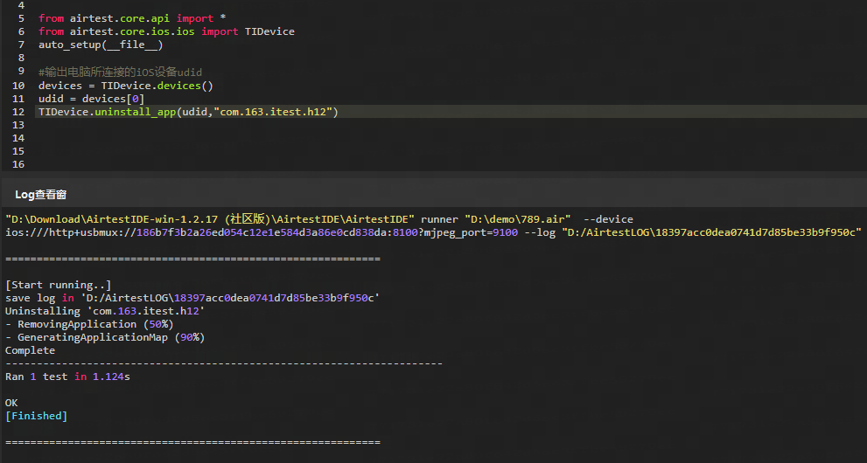Click the TIDevice import statement on line 6

point(166,31)
